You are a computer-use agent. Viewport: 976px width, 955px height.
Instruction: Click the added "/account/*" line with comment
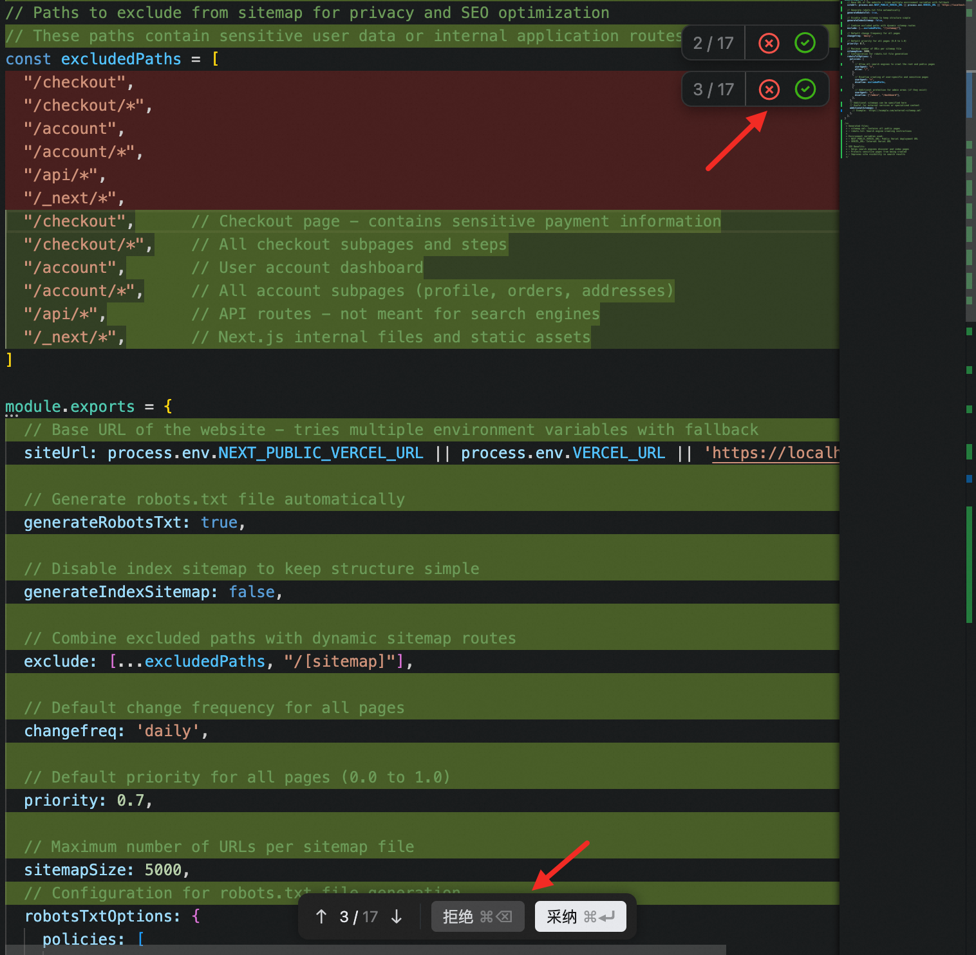coord(348,291)
